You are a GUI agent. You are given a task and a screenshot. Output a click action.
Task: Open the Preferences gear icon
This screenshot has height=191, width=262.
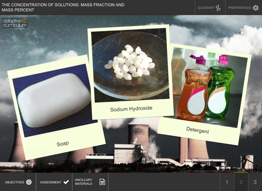[x=256, y=8]
